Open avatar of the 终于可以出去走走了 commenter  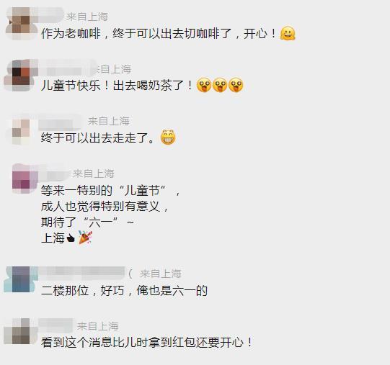[x=21, y=130]
